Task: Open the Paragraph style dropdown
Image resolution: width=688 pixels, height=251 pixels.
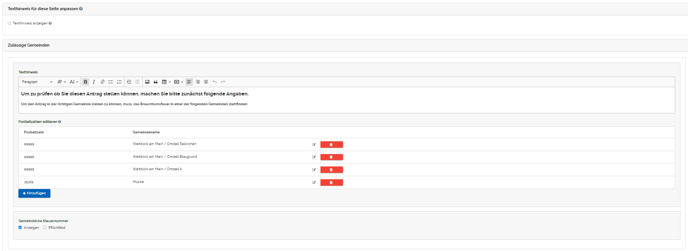Action: [37, 82]
